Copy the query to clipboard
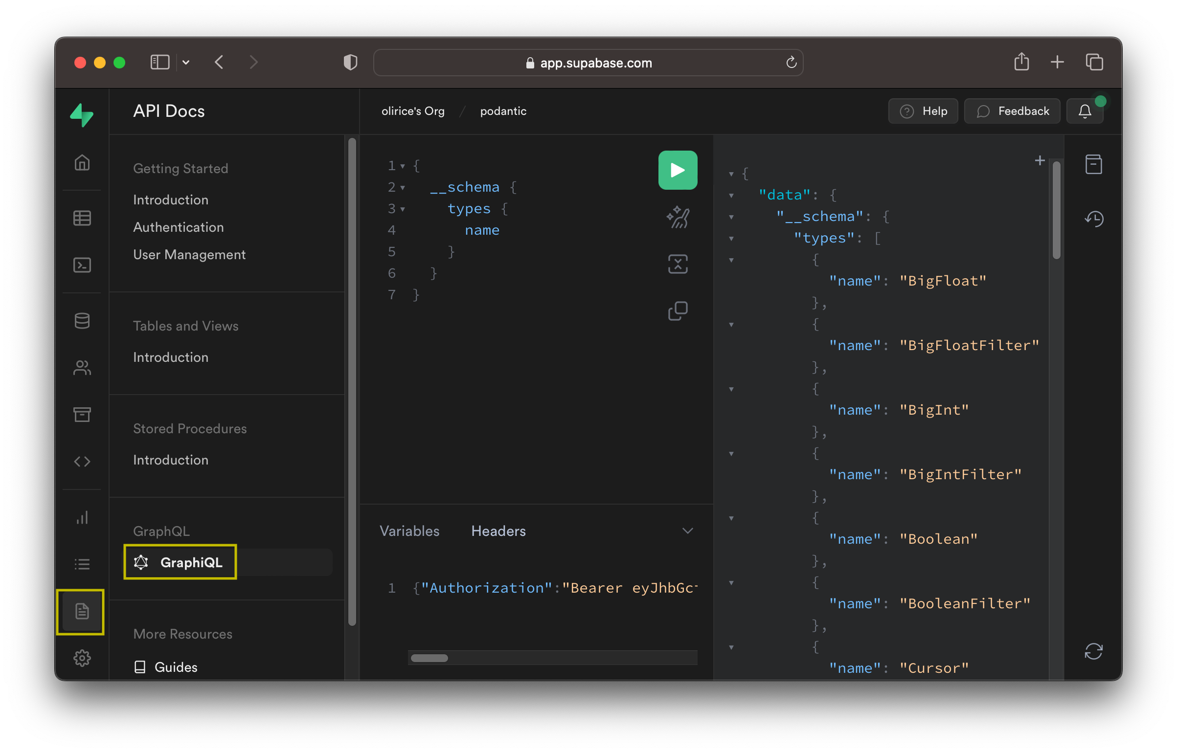Screen dimensions: 1177x753 (678, 311)
